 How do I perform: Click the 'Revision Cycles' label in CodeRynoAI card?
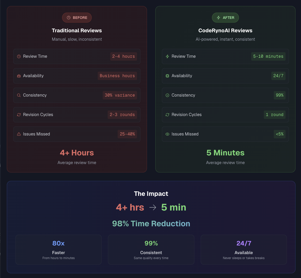(187, 115)
